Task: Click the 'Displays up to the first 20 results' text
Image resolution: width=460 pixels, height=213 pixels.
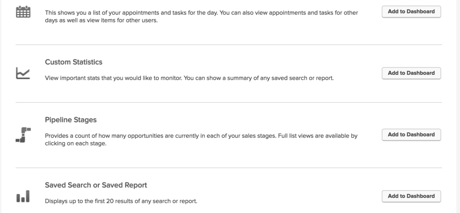Action: tap(121, 201)
